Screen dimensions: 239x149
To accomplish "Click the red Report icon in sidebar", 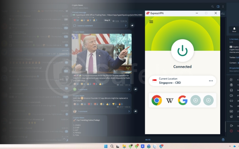I will [231, 131].
